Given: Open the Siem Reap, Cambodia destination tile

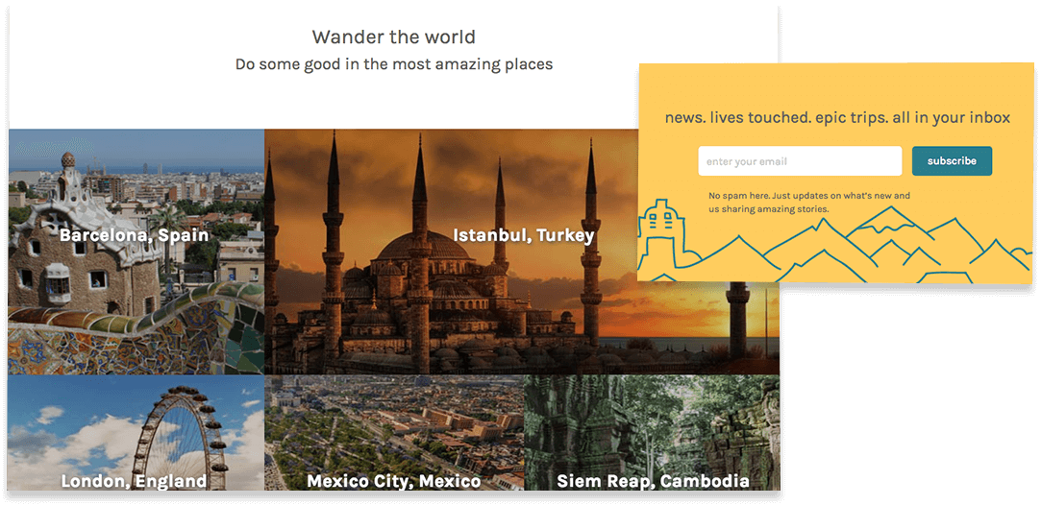Looking at the screenshot, I should (x=652, y=433).
